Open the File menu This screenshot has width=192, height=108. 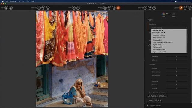click(19, 1)
